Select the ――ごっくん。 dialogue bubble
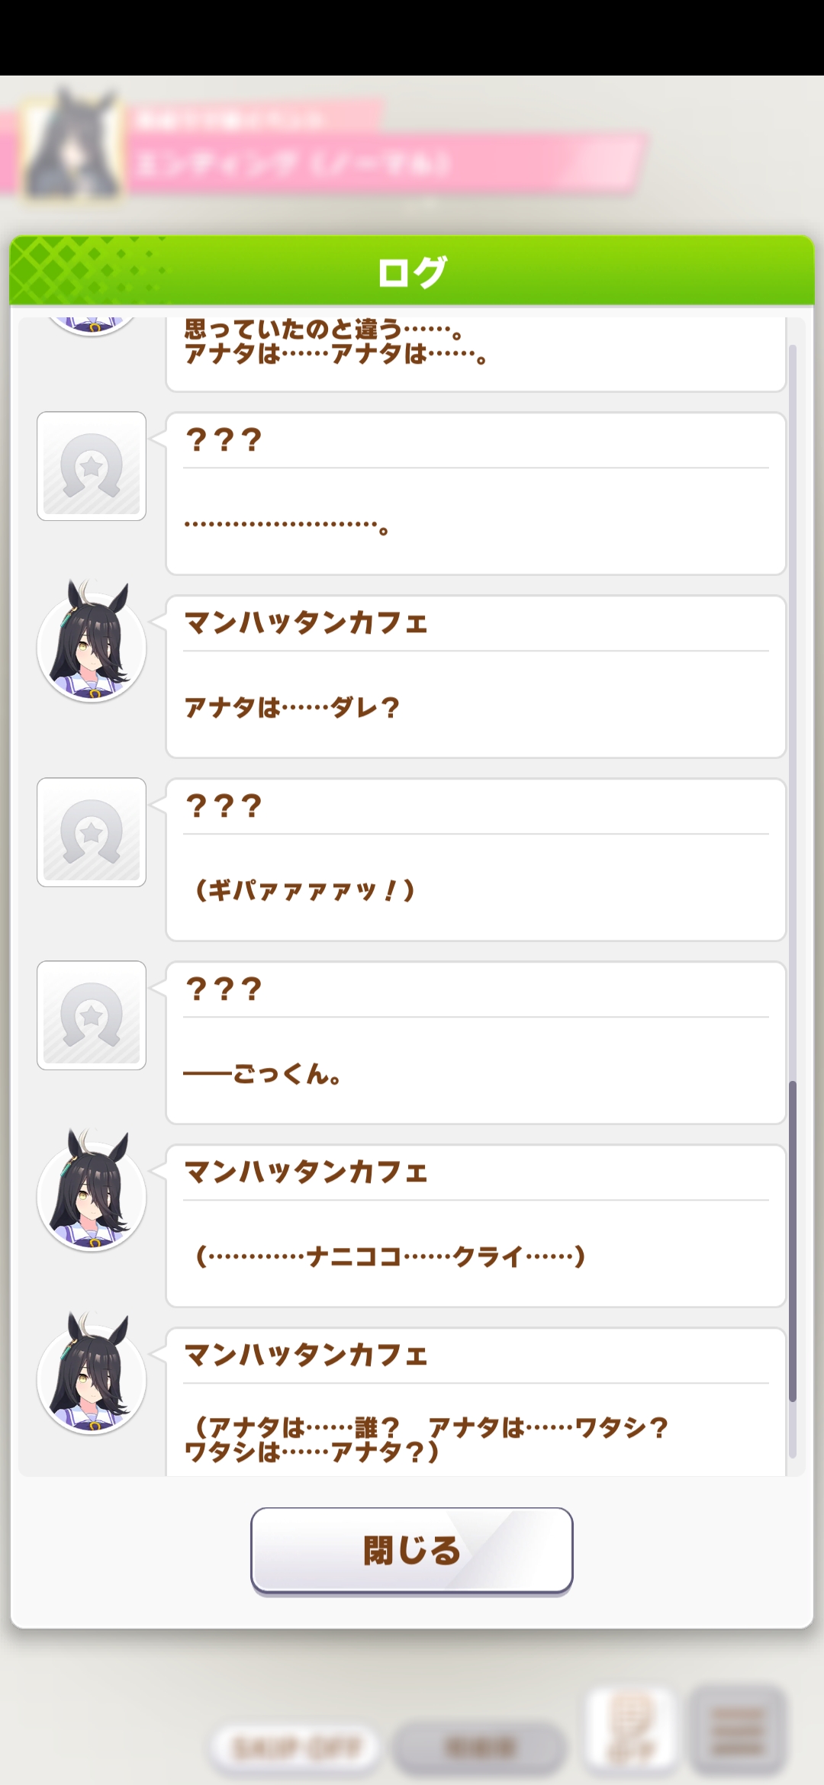The image size is (824, 1785). tap(476, 1043)
